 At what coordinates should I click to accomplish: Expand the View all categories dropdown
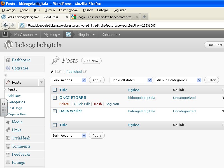pyautogui.click(x=179, y=80)
